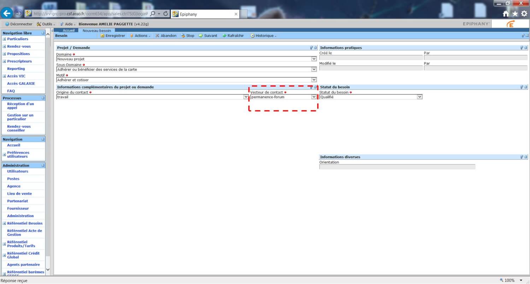The image size is (530, 284).
Task: Click the browser home icon
Action: point(506,14)
